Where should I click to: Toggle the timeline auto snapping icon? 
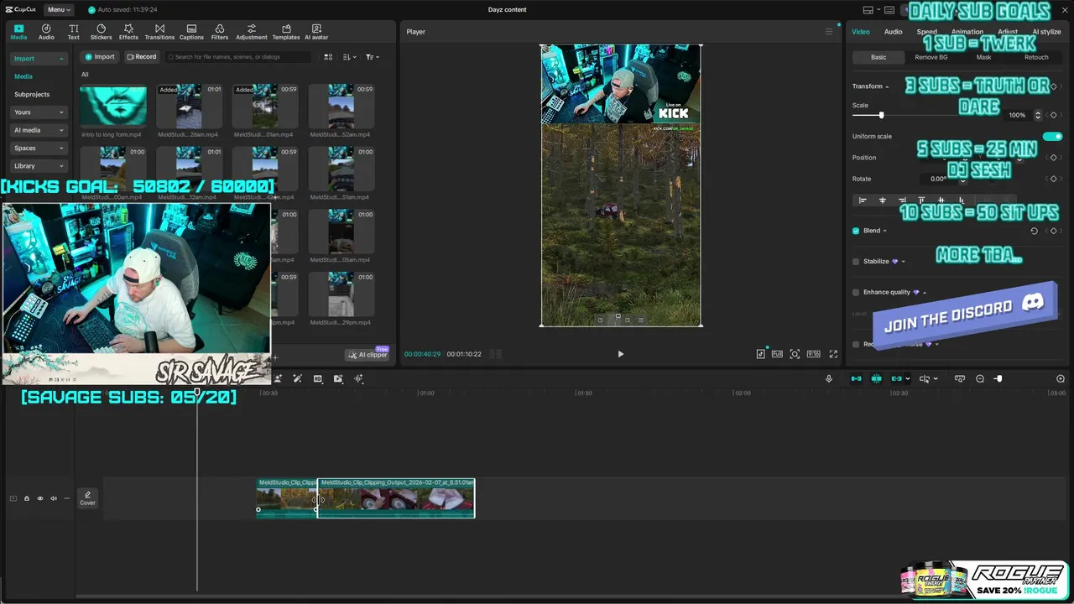pos(876,379)
